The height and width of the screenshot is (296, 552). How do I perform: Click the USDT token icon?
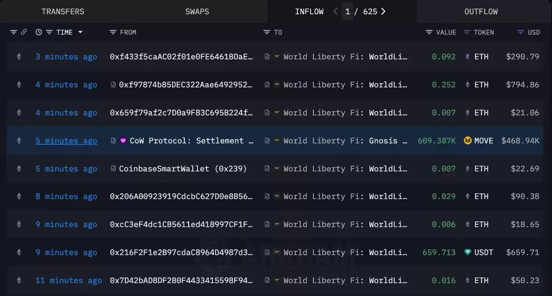468,252
